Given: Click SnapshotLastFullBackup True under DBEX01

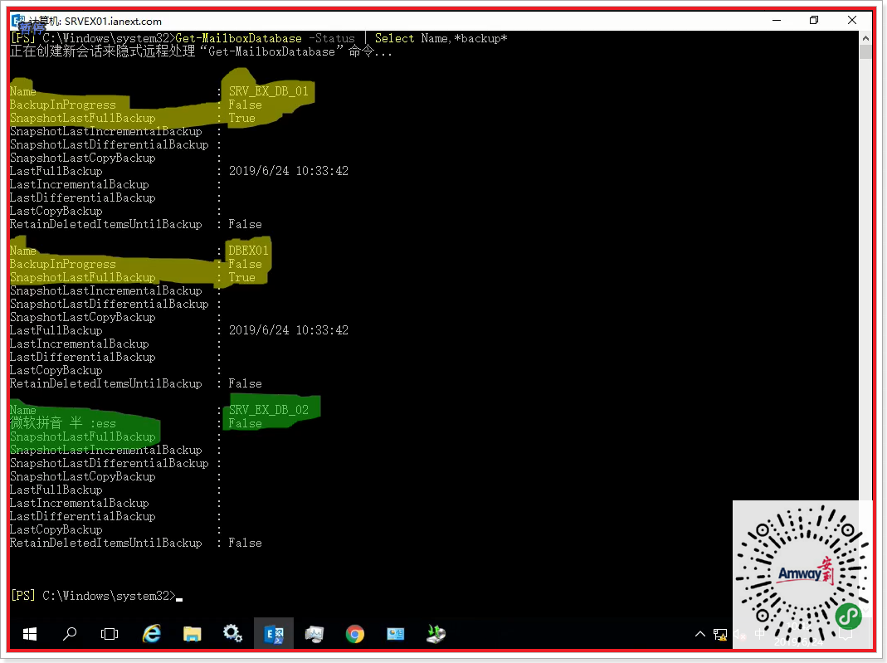Looking at the screenshot, I should click(x=241, y=278).
